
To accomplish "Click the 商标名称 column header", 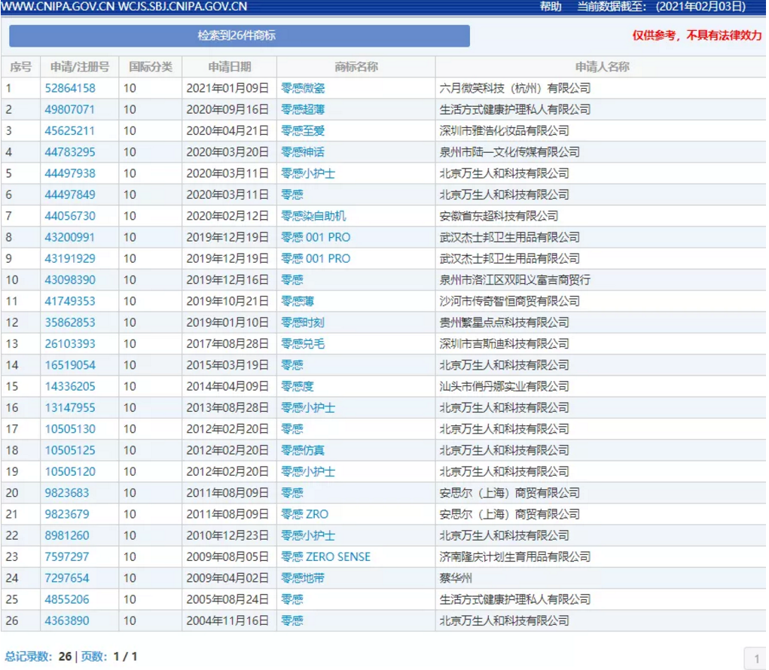I will (x=356, y=67).
